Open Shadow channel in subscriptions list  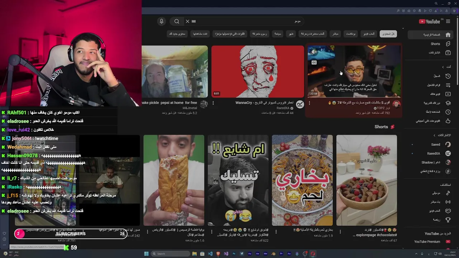430,162
